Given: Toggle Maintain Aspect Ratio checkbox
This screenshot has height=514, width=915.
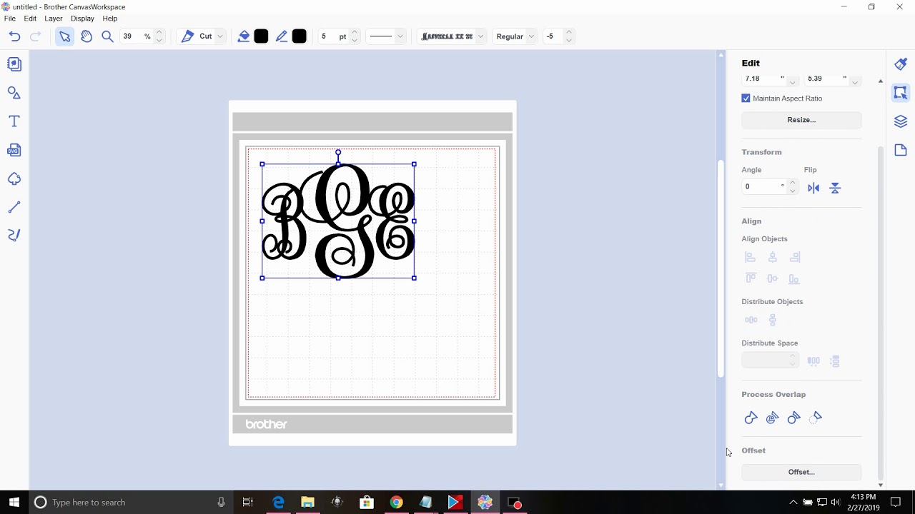Looking at the screenshot, I should [746, 99].
